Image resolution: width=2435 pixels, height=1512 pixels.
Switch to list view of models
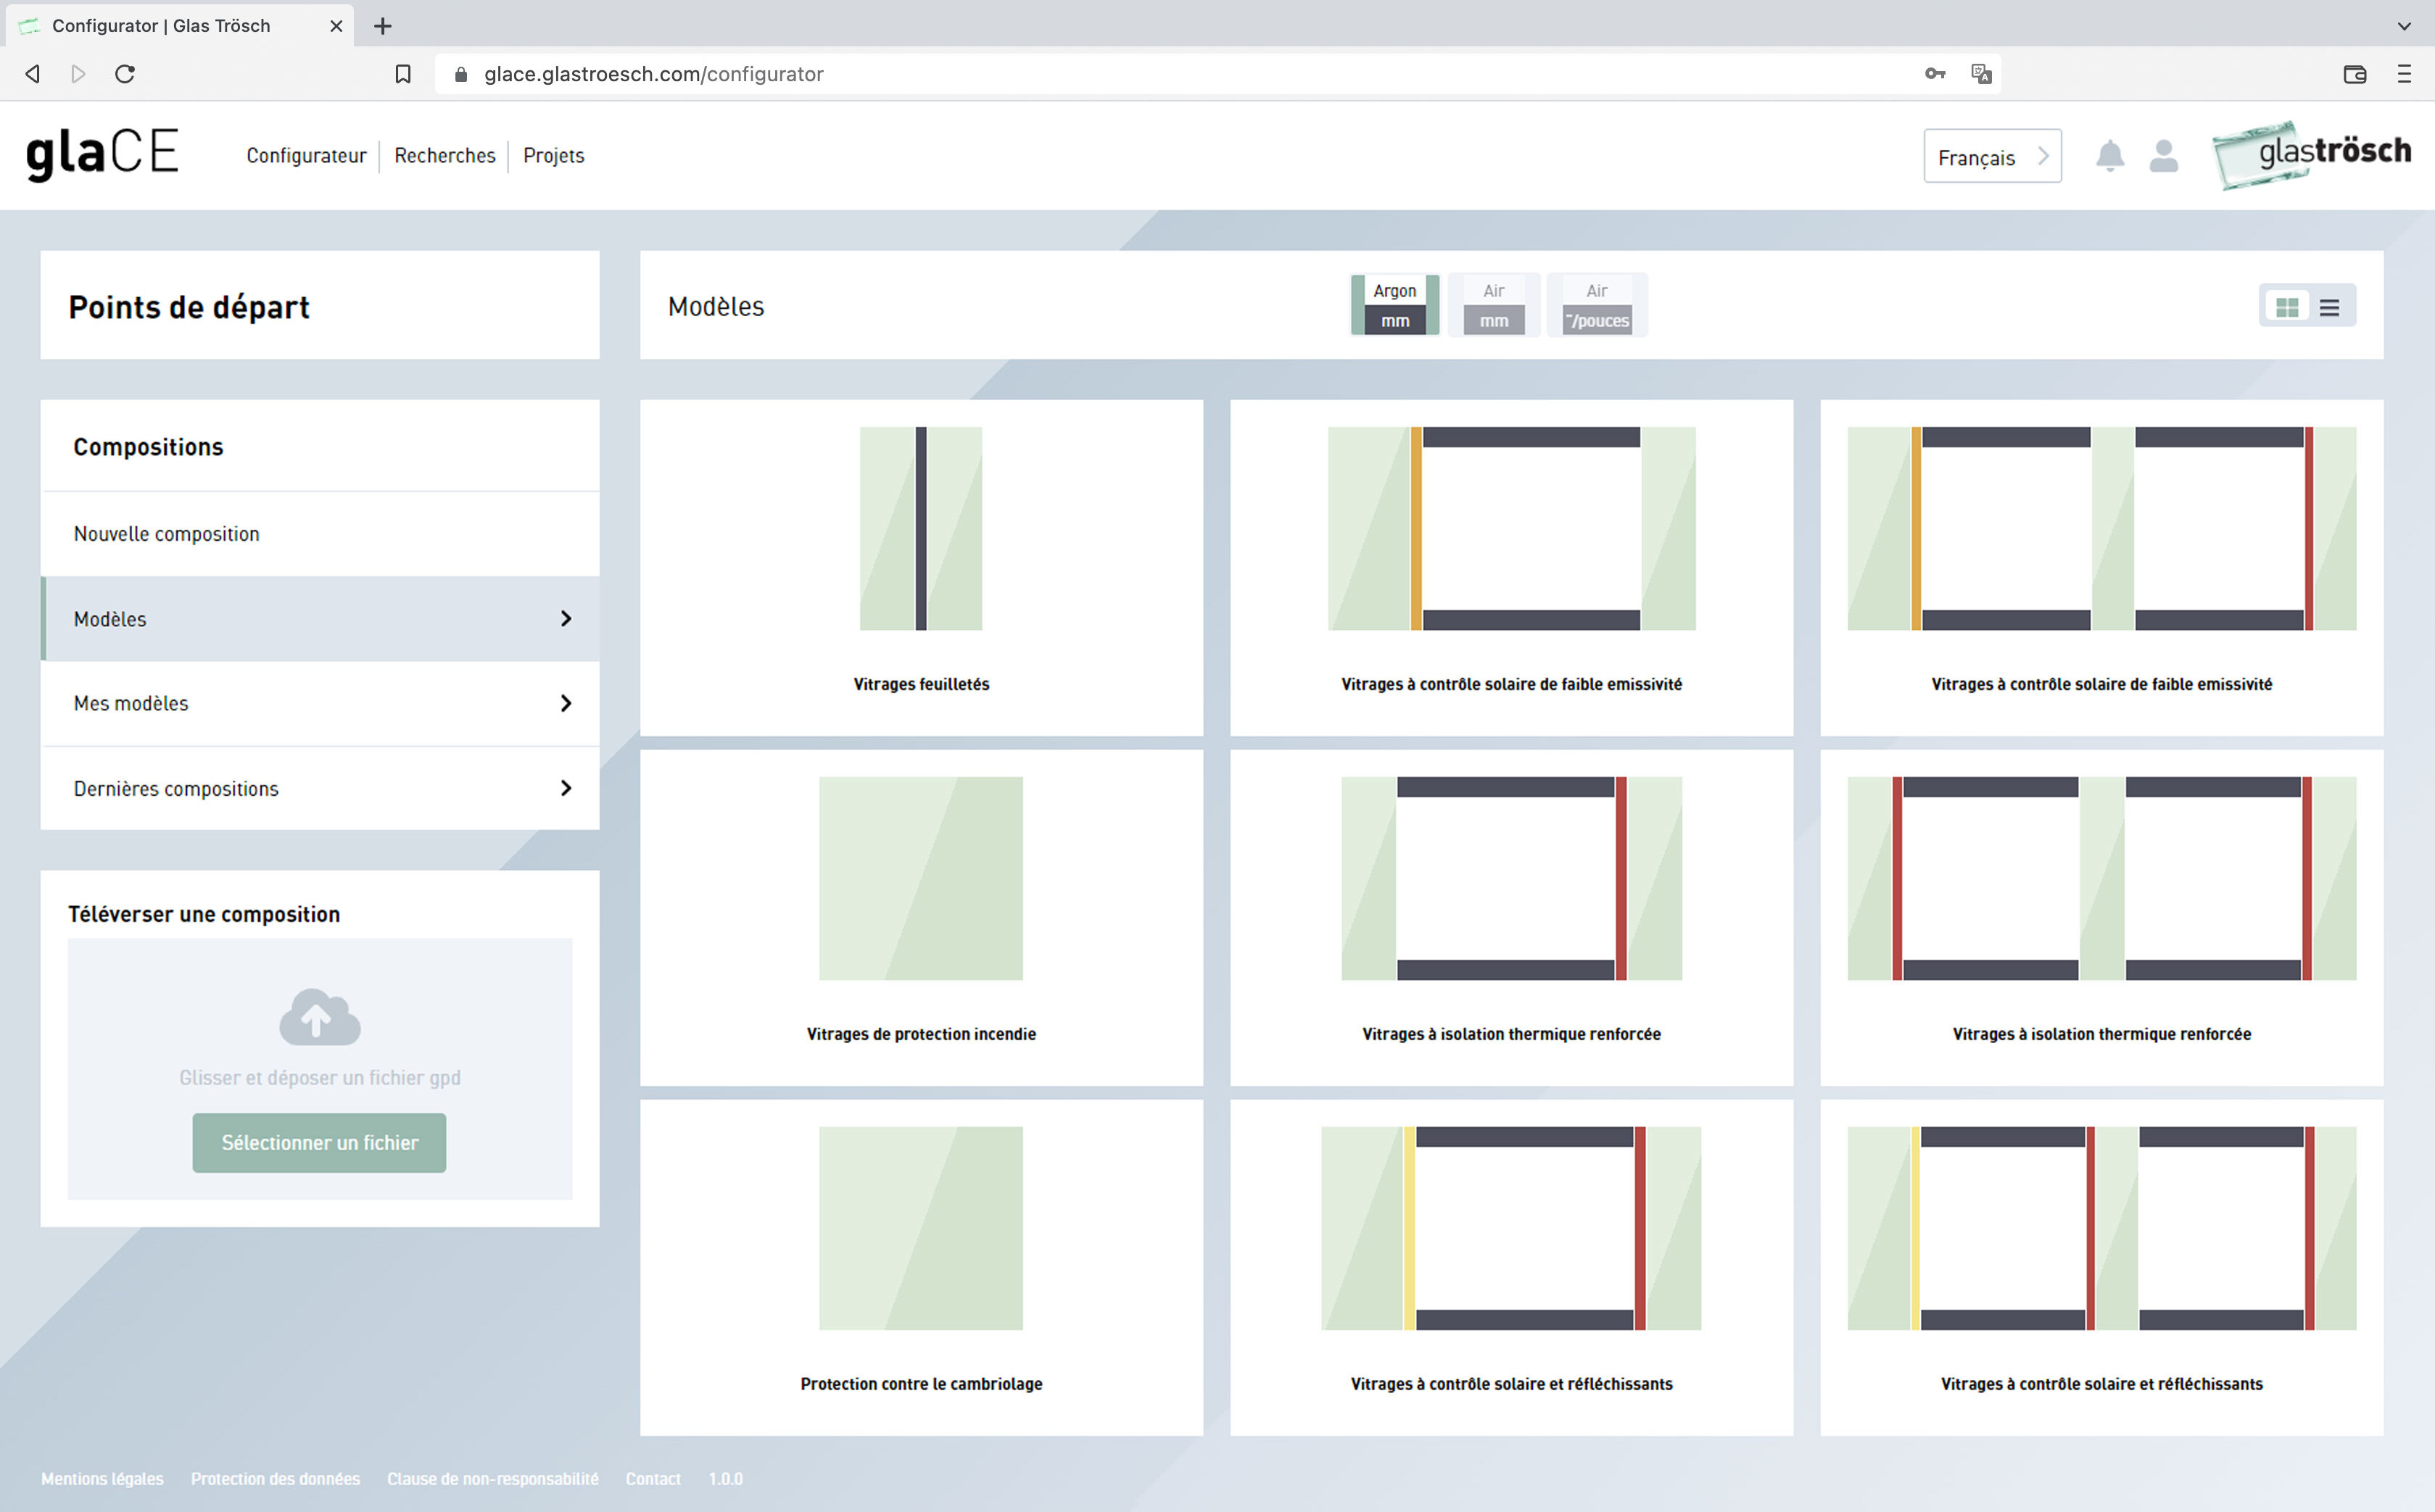pyautogui.click(x=2329, y=307)
